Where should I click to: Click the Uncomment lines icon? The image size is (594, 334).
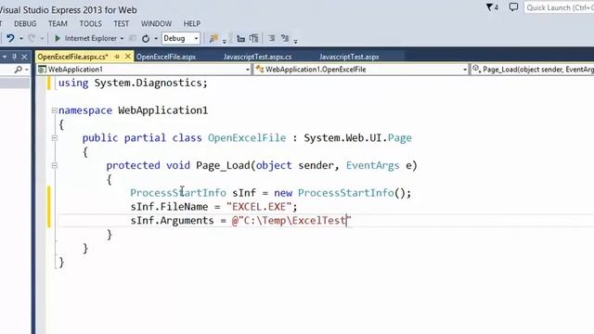[285, 38]
